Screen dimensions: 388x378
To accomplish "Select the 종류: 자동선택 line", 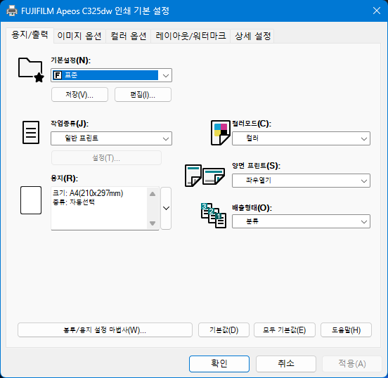I will point(74,202).
